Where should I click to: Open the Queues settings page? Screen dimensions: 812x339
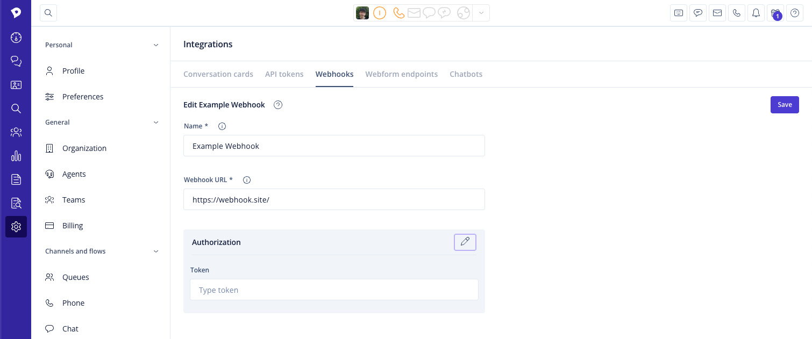coord(75,277)
